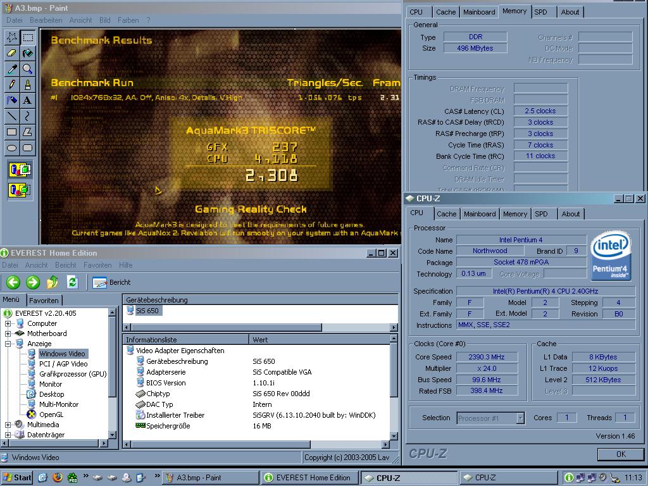Expand the Multimedia node in EVEREST tree

tap(8, 425)
